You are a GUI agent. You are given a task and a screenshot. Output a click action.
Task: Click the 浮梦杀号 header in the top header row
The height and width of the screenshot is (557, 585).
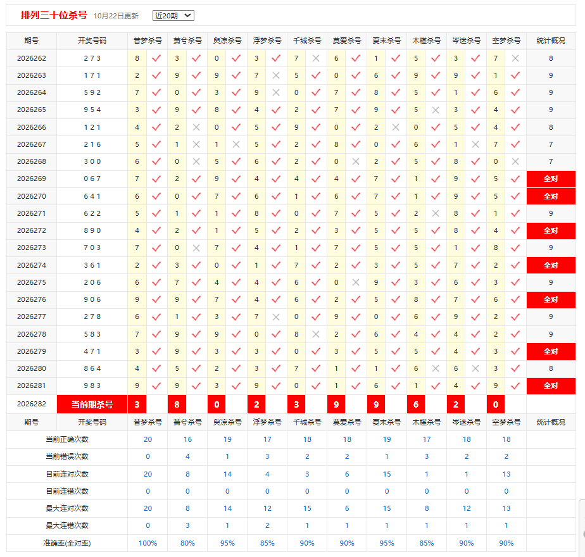pyautogui.click(x=267, y=41)
